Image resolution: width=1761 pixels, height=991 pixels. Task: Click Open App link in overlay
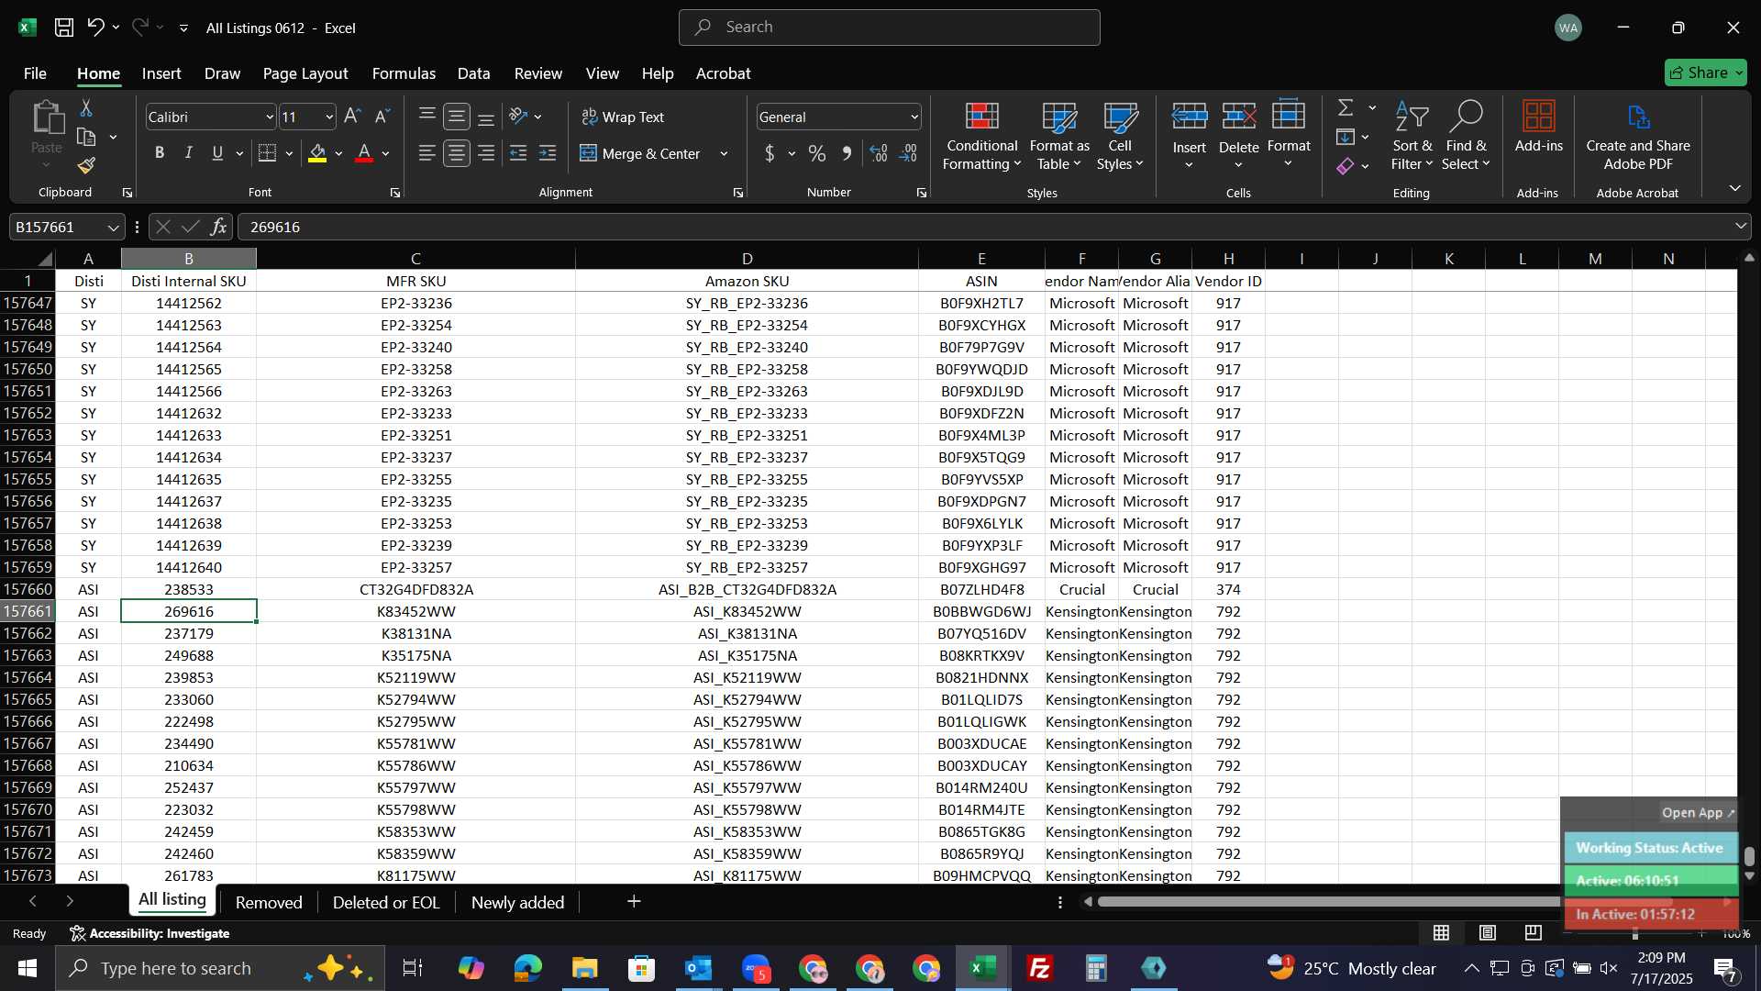(1698, 813)
